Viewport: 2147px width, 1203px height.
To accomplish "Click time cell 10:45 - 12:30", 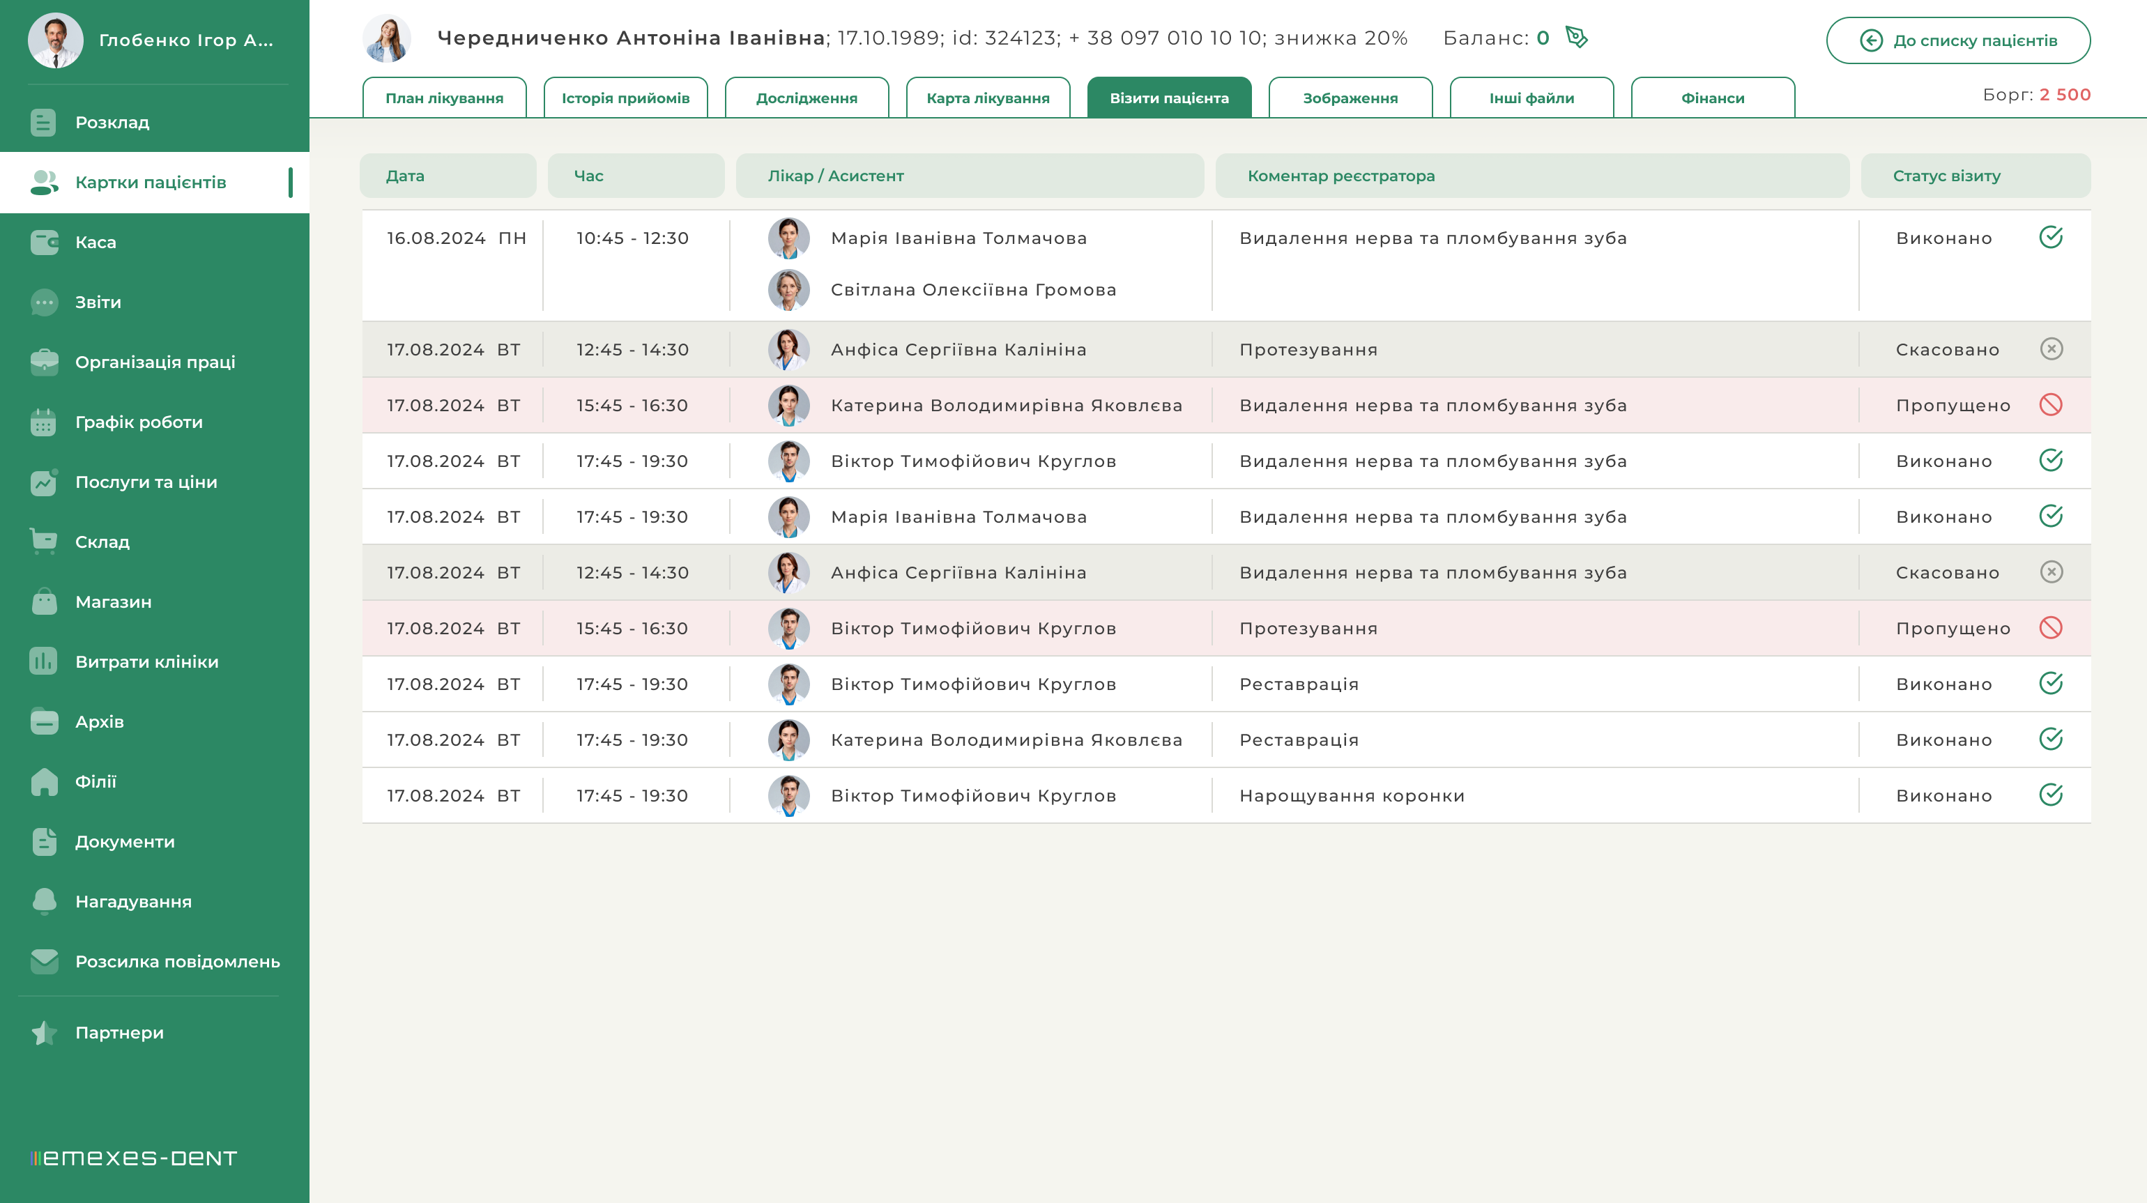I will click(x=633, y=238).
